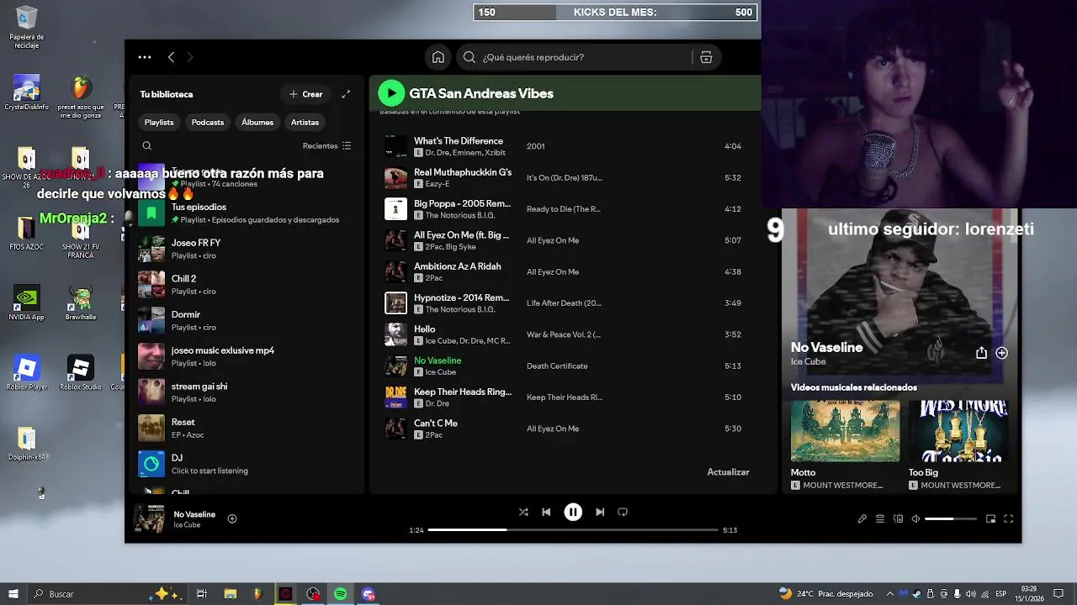Open album link 2001
The width and height of the screenshot is (1077, 605).
tap(535, 146)
